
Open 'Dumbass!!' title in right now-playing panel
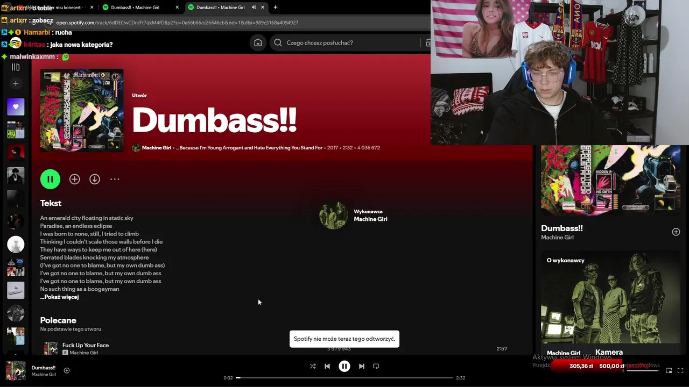point(562,228)
